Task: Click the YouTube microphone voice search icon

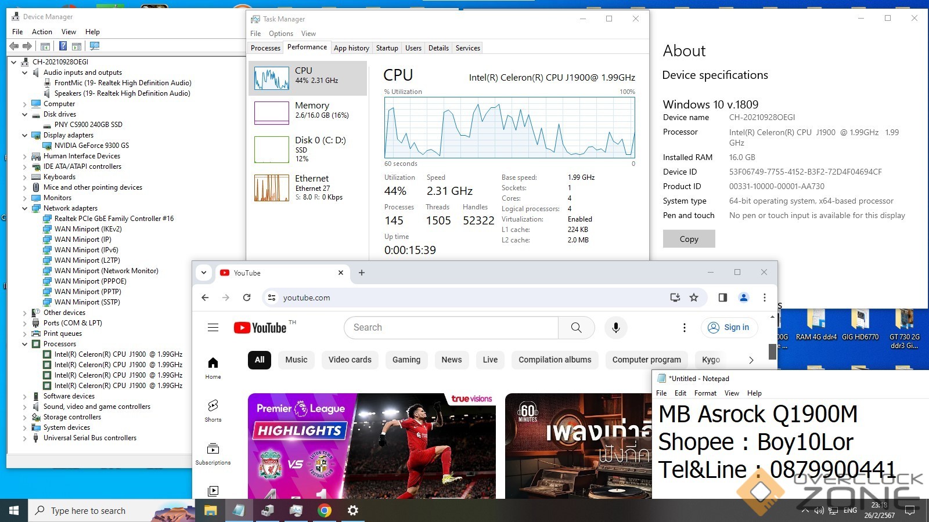Action: tap(615, 328)
